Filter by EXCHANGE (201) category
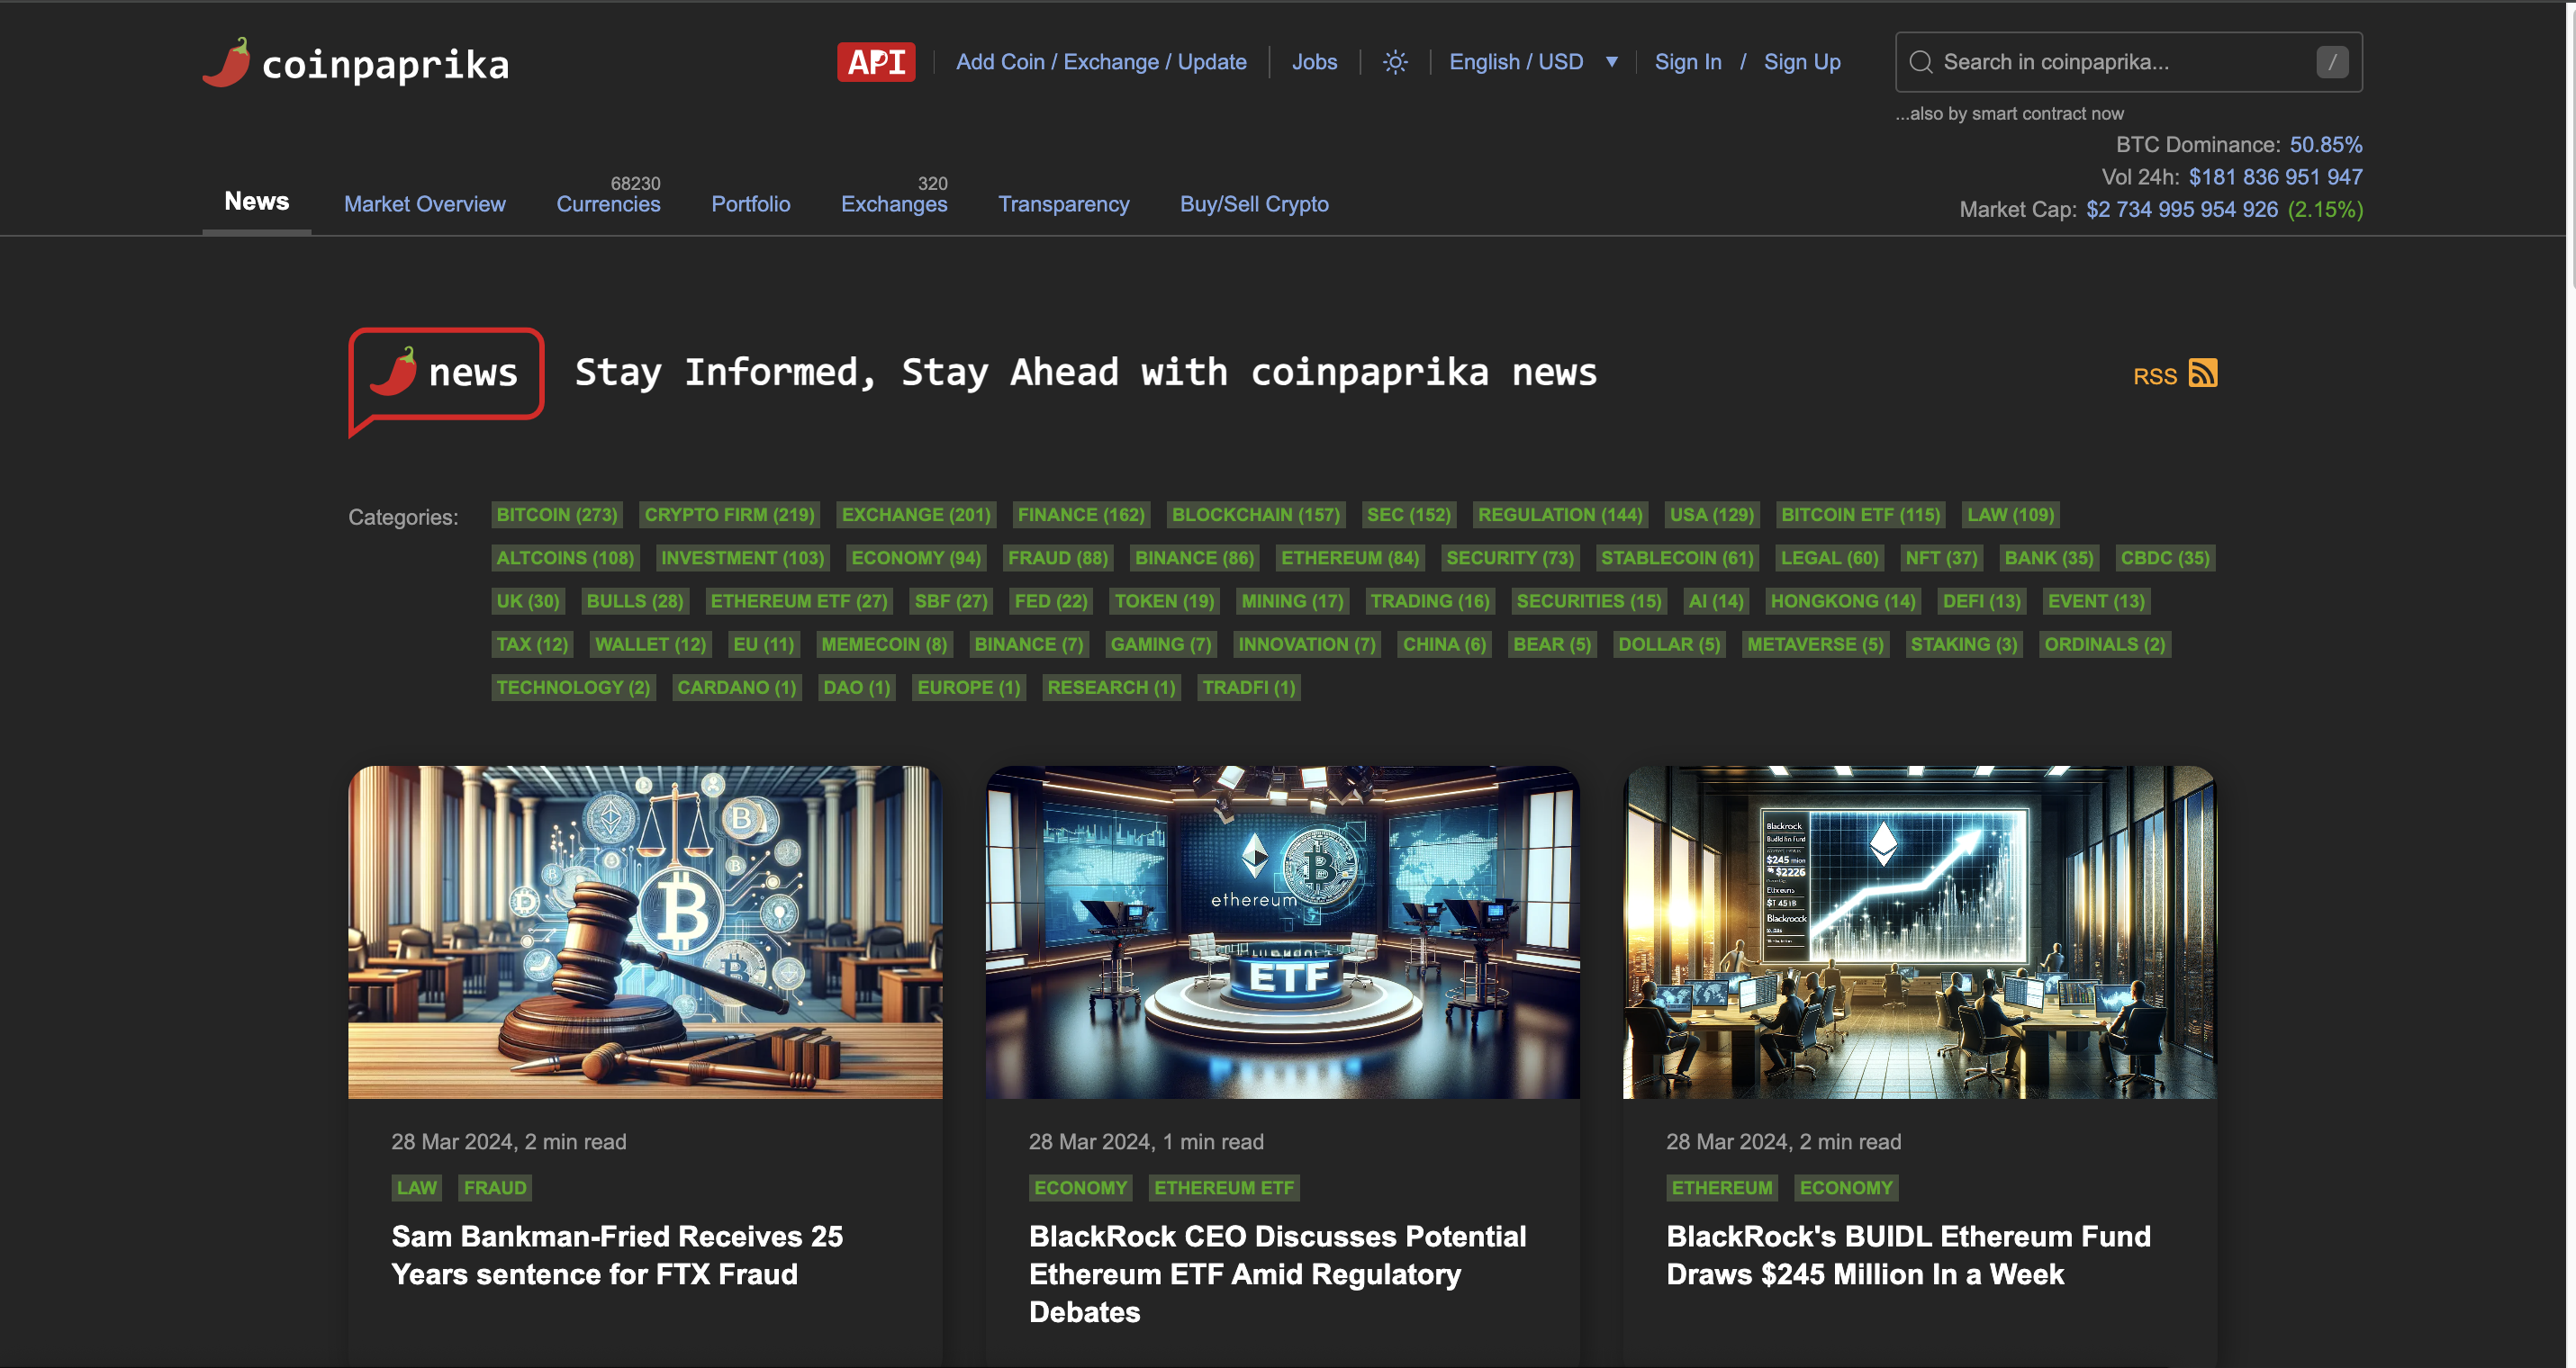Screen dimensions: 2576x1368 [x=916, y=515]
